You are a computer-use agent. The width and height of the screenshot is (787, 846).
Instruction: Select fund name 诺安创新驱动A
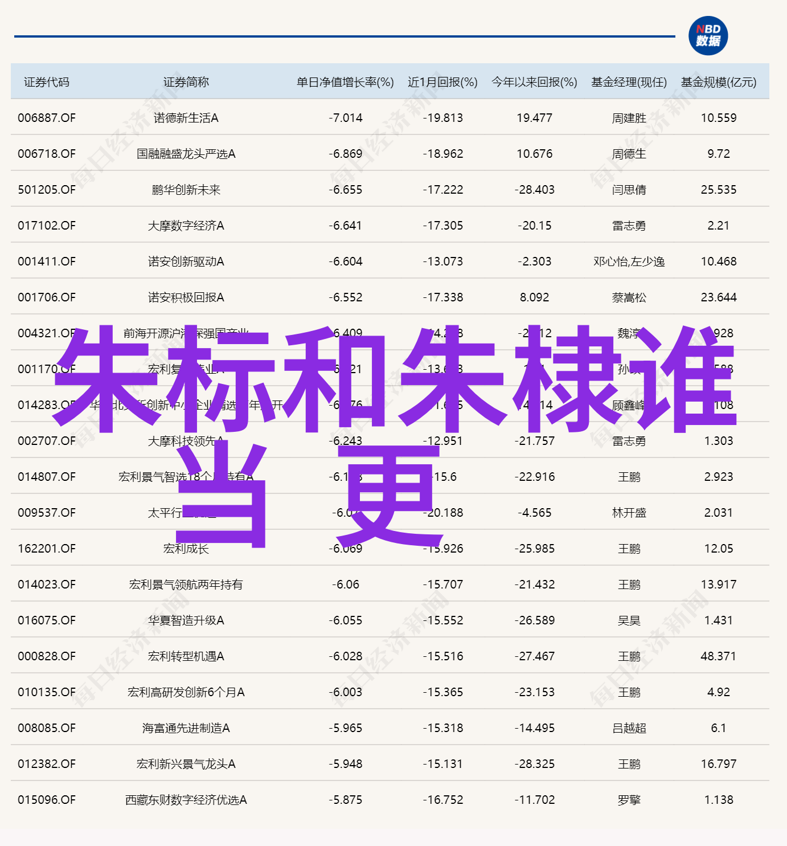point(186,261)
